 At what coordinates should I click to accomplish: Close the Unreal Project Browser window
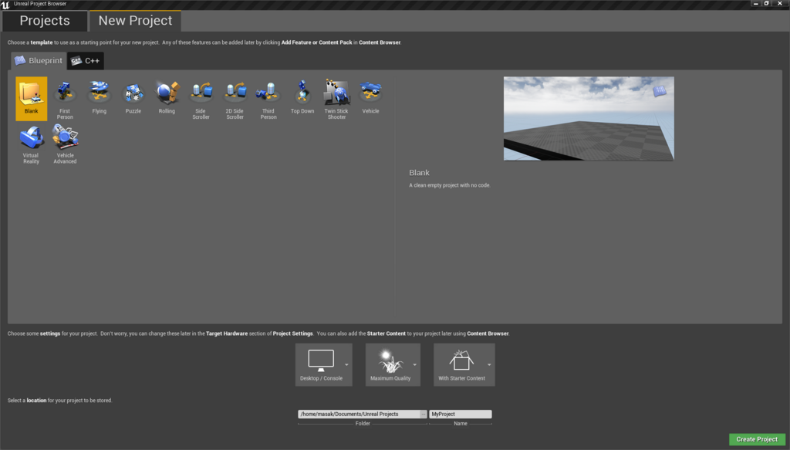coord(780,4)
